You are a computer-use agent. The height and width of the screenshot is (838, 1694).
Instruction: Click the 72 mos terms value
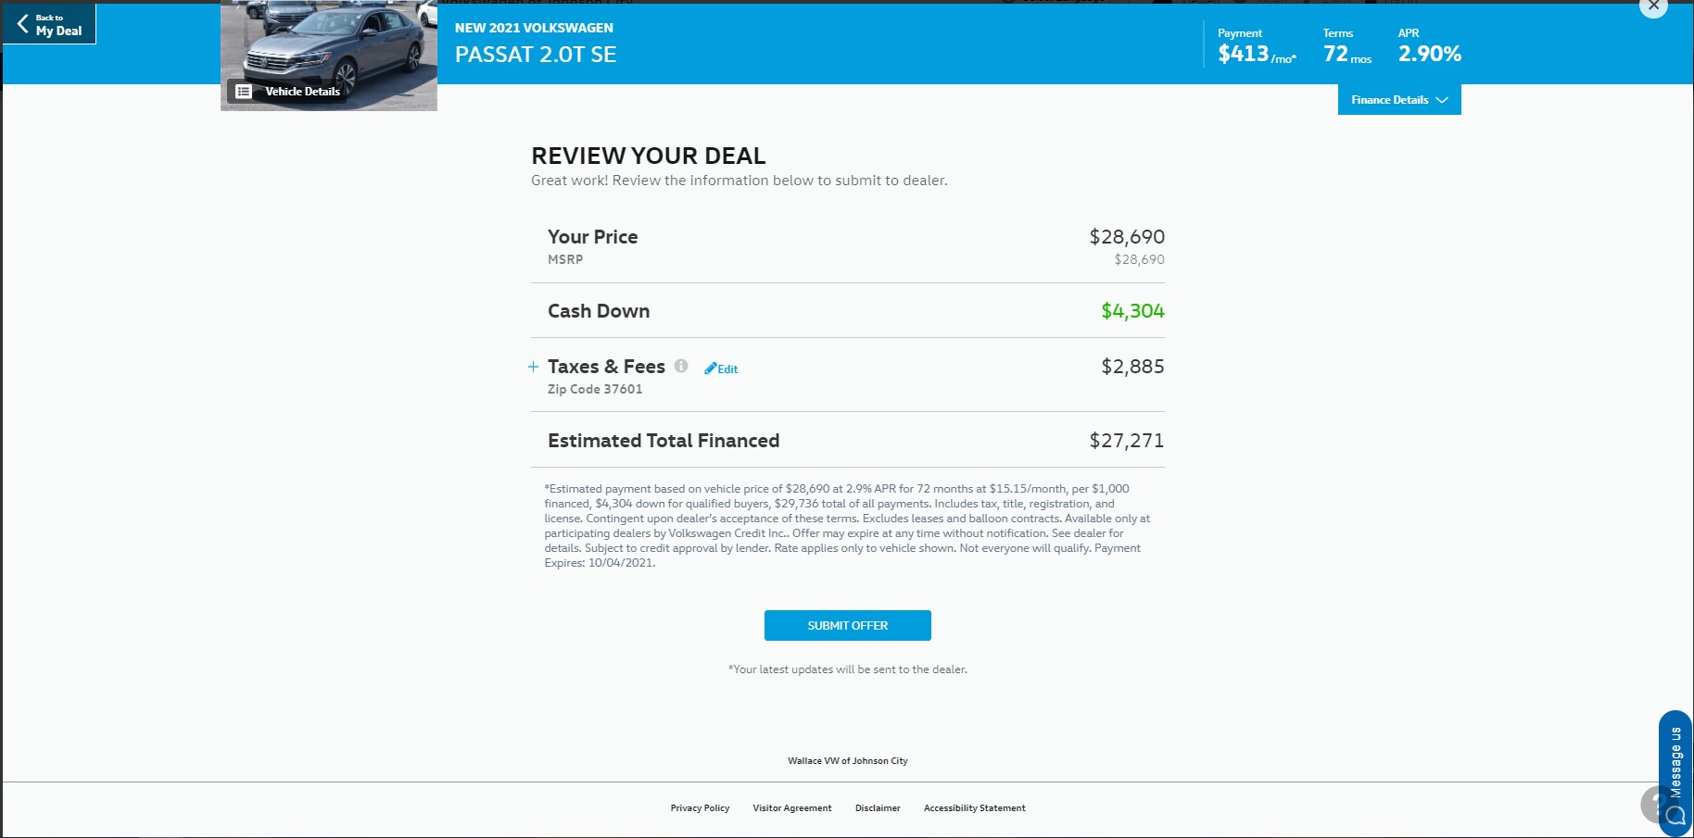(x=1347, y=55)
